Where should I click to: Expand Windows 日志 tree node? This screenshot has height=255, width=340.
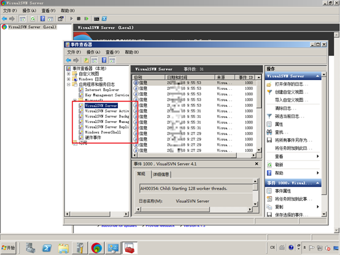(69, 79)
